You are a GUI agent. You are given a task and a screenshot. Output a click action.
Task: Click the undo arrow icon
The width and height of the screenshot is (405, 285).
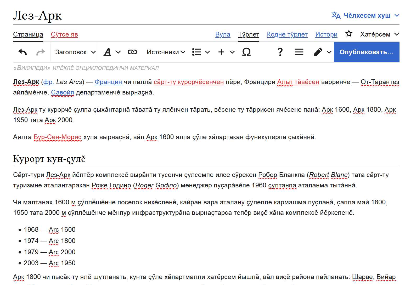click(23, 52)
